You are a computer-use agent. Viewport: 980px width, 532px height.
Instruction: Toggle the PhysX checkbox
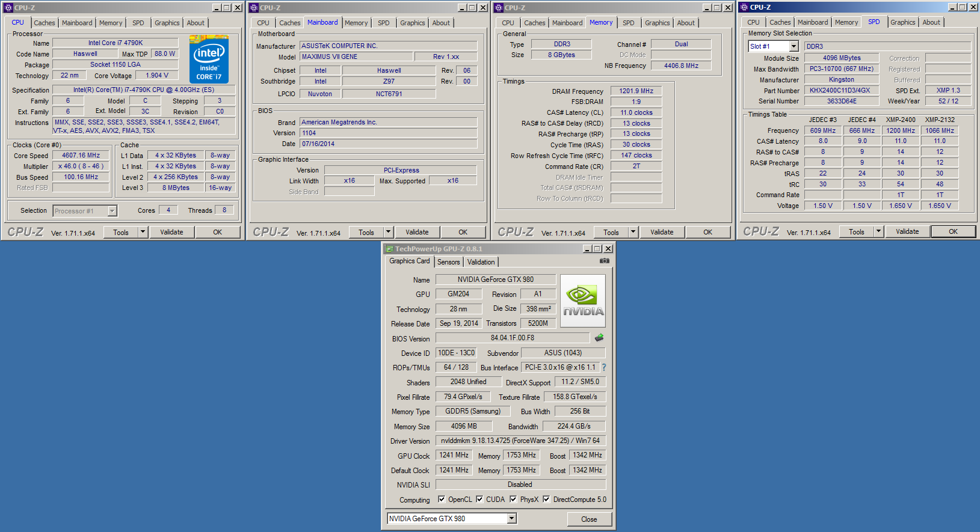[x=513, y=499]
